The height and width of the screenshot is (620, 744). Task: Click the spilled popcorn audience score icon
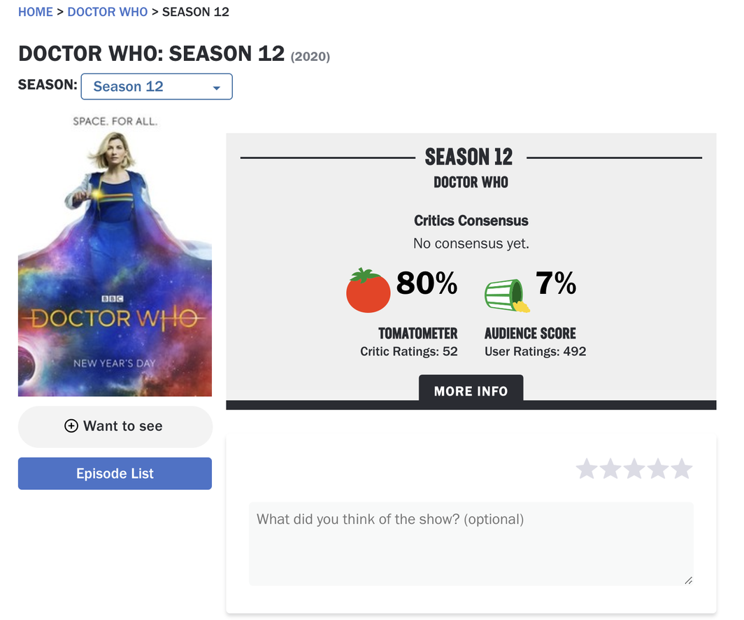point(507,295)
